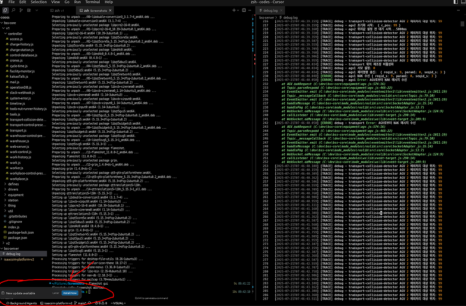Create a new terminal with the plus icon
Screen dimensions: 466x306
(x=234, y=10)
